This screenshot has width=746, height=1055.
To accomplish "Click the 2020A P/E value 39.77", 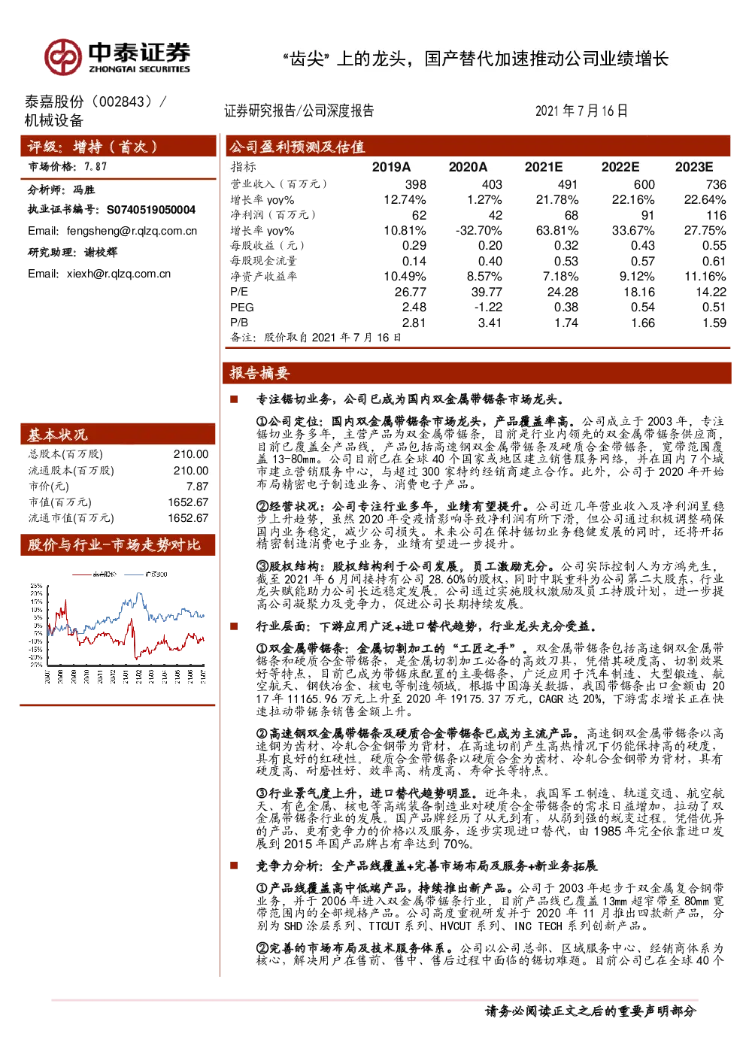I will pyautogui.click(x=487, y=292).
